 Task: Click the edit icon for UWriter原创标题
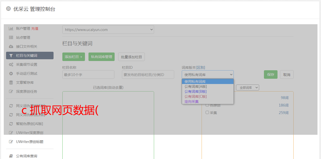pos(11,142)
